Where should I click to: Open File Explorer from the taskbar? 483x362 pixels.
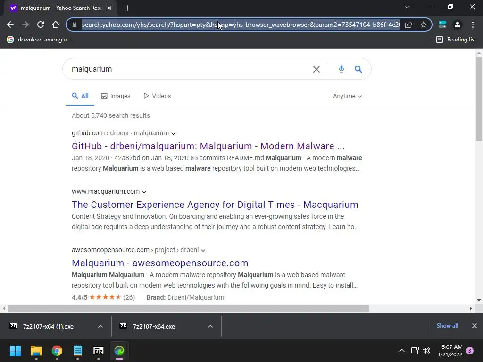coord(36,351)
